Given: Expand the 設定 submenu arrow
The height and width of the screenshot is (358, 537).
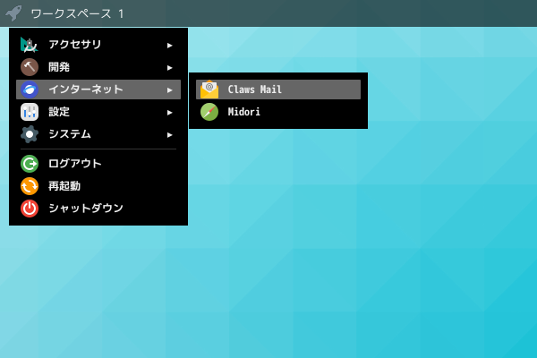Looking at the screenshot, I should pos(169,113).
